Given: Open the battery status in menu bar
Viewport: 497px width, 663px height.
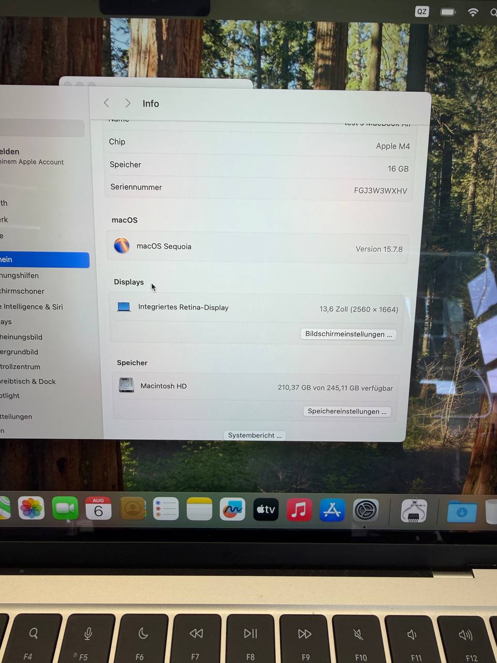Looking at the screenshot, I should point(448,11).
